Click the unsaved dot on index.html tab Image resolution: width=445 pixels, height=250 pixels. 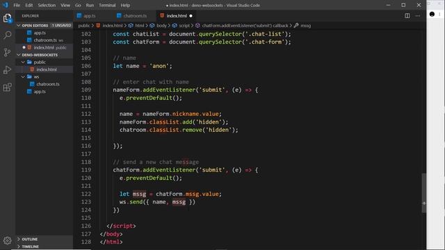(x=191, y=16)
